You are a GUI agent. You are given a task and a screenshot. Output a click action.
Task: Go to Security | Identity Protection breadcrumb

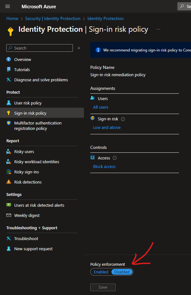(53, 18)
